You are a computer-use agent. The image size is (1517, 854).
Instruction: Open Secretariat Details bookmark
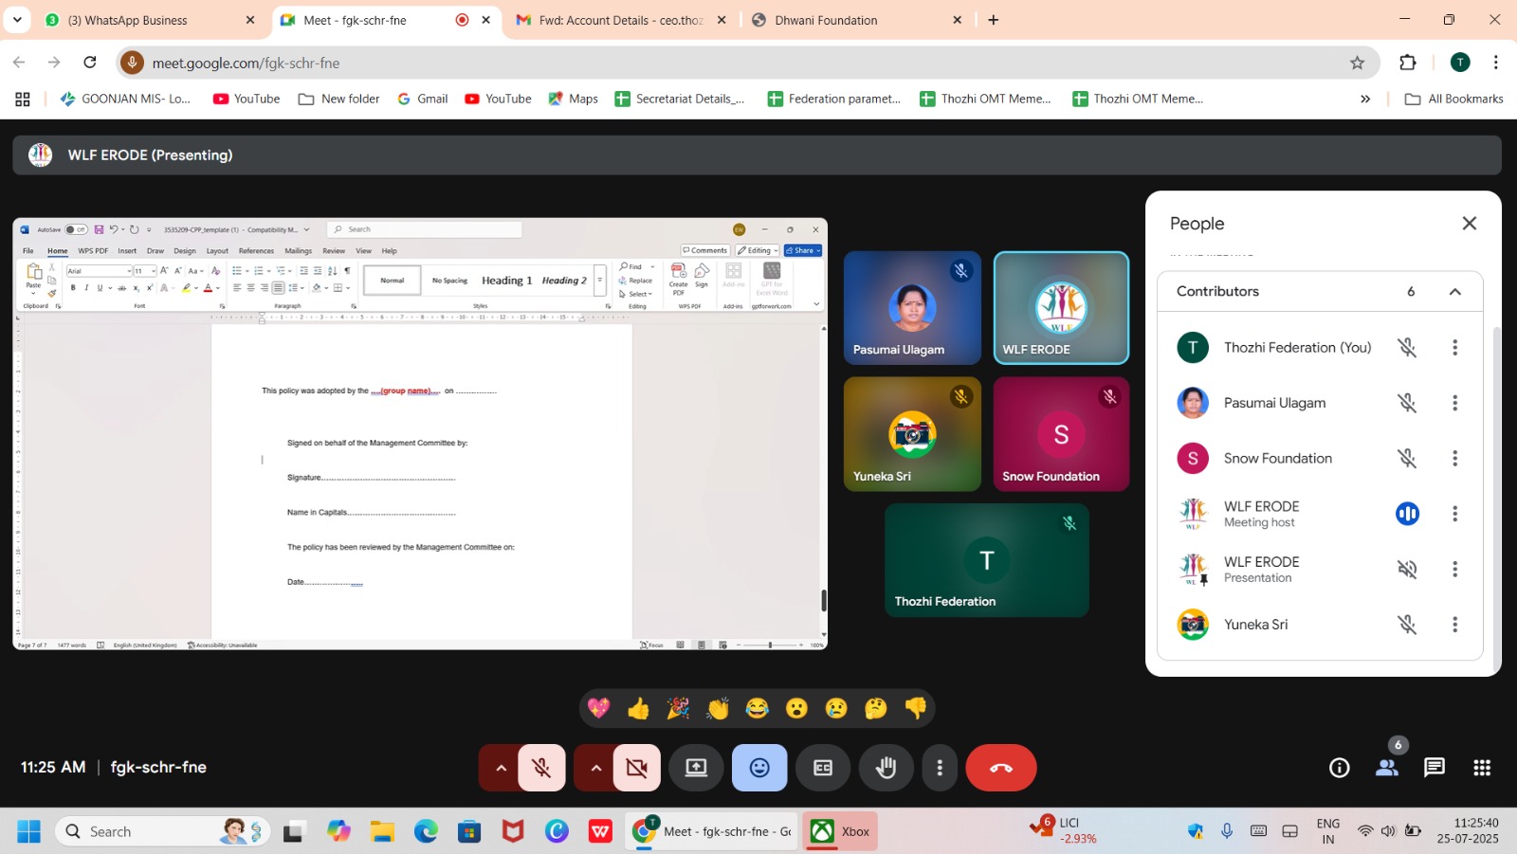click(x=680, y=99)
